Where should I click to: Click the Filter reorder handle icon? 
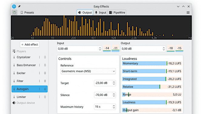[45, 81]
